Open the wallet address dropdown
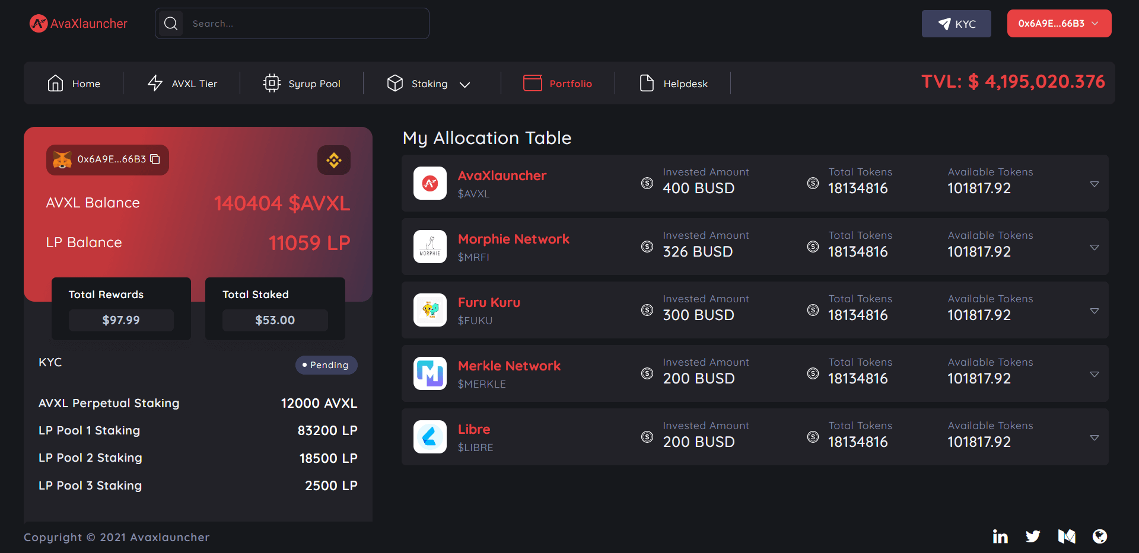 point(1059,24)
